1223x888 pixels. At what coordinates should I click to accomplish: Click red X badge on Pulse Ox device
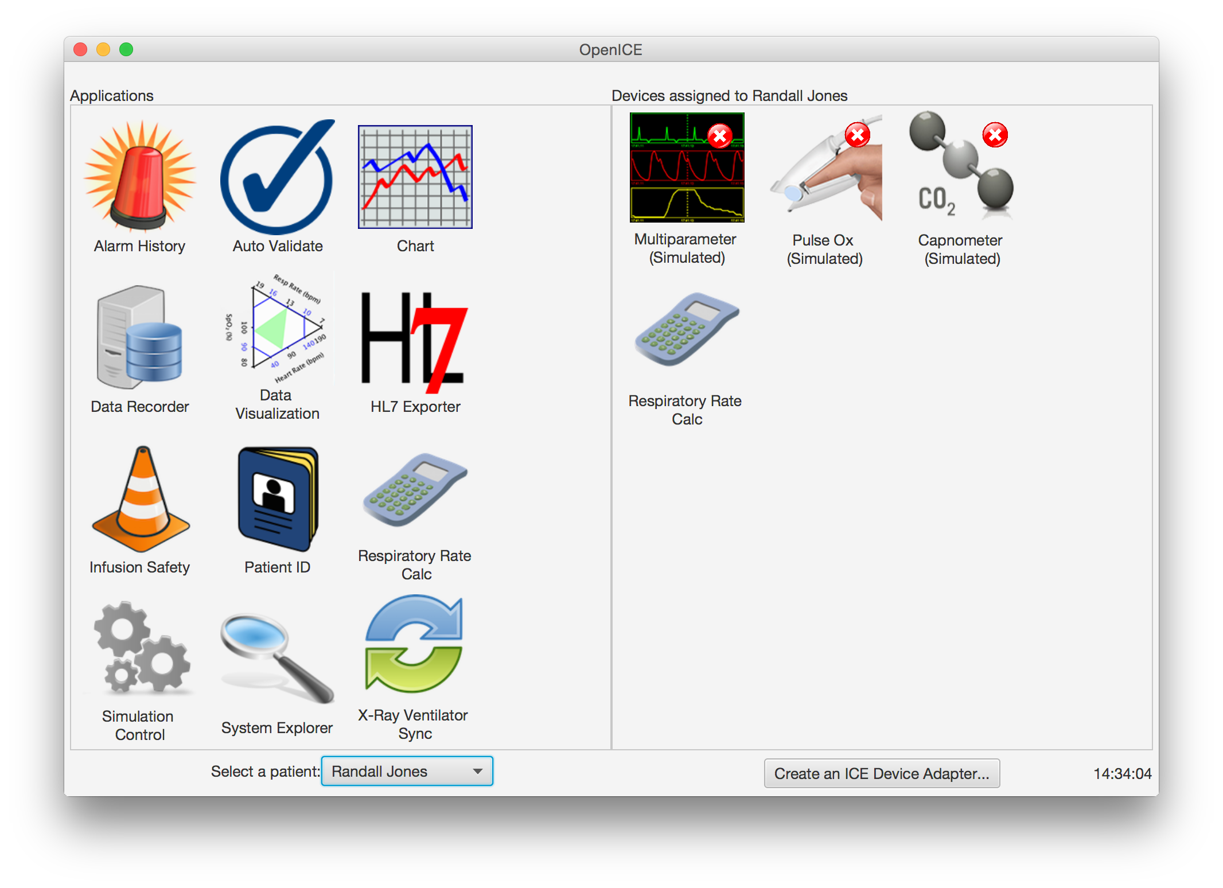857,135
